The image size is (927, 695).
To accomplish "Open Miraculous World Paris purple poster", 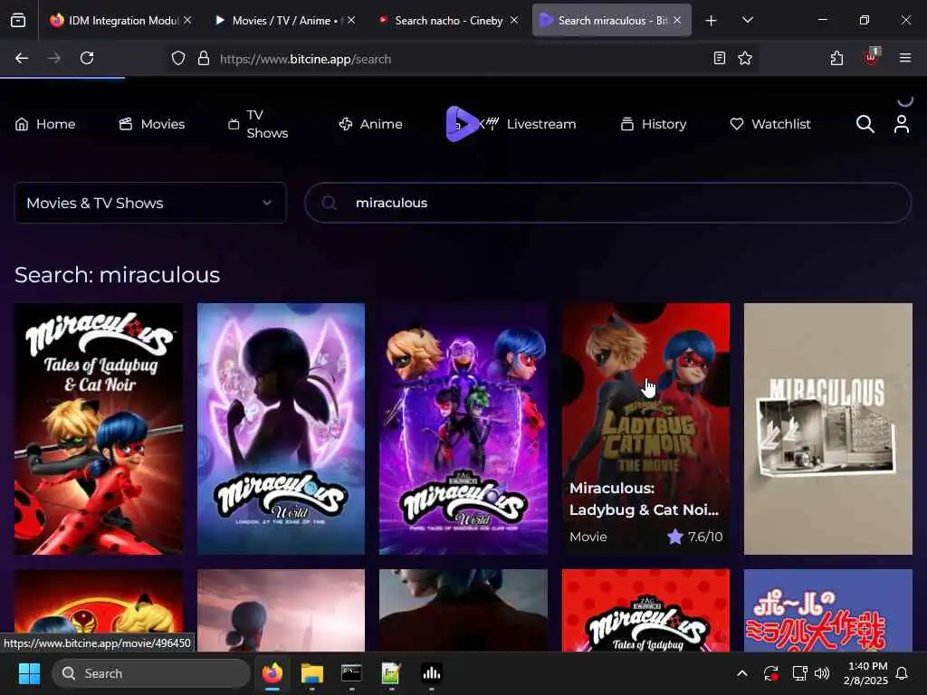I will tap(463, 429).
